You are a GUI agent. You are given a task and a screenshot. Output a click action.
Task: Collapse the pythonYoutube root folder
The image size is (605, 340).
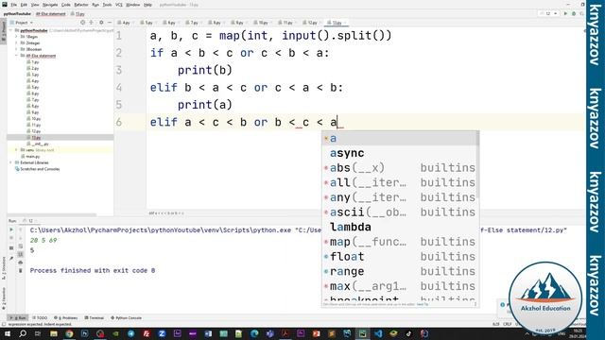click(11, 30)
